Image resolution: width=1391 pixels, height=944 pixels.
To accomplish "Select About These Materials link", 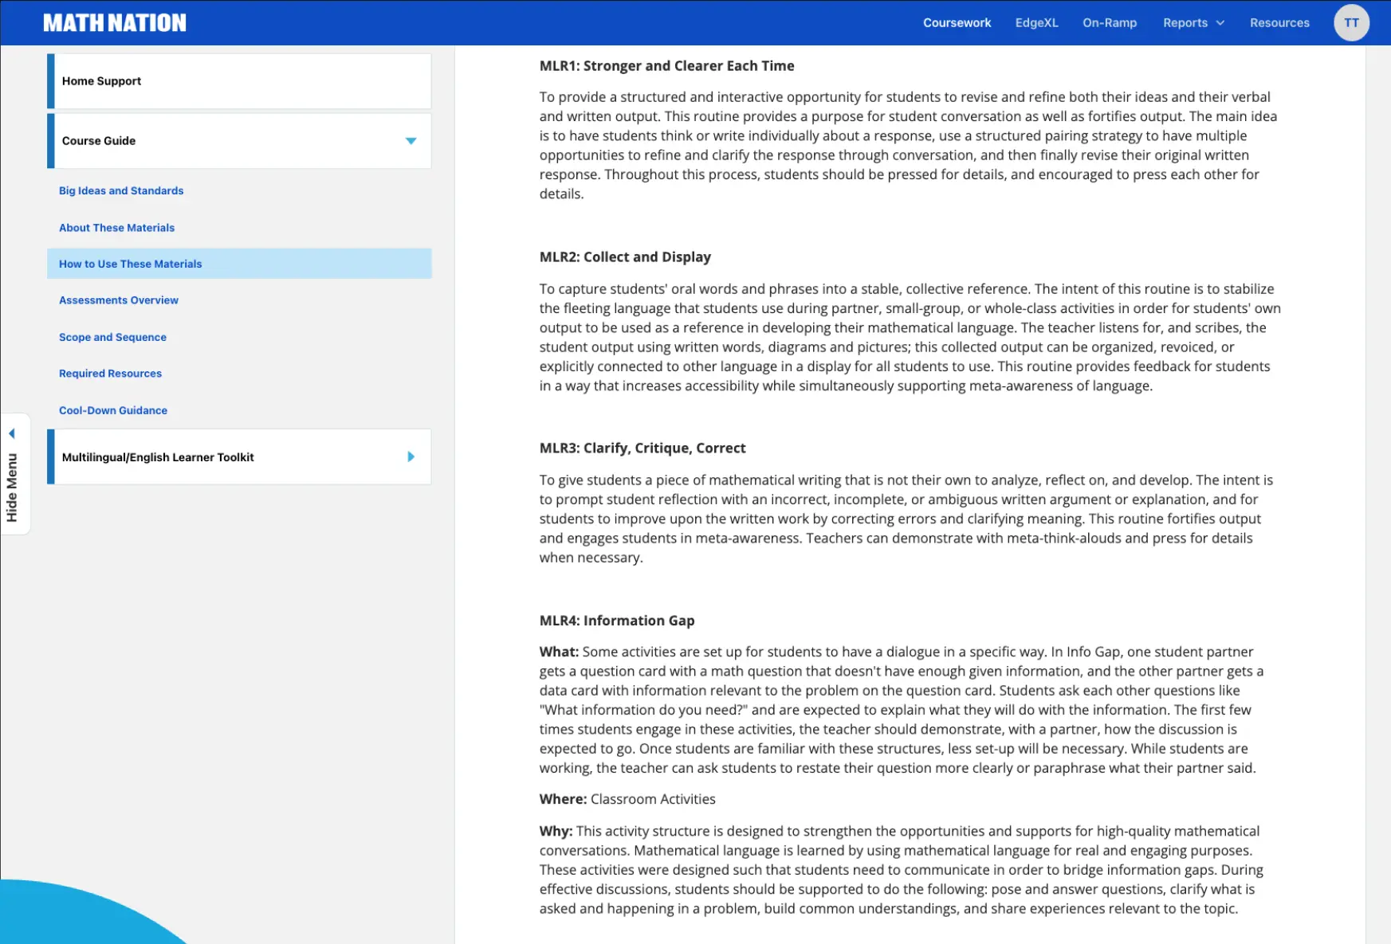I will point(116,228).
